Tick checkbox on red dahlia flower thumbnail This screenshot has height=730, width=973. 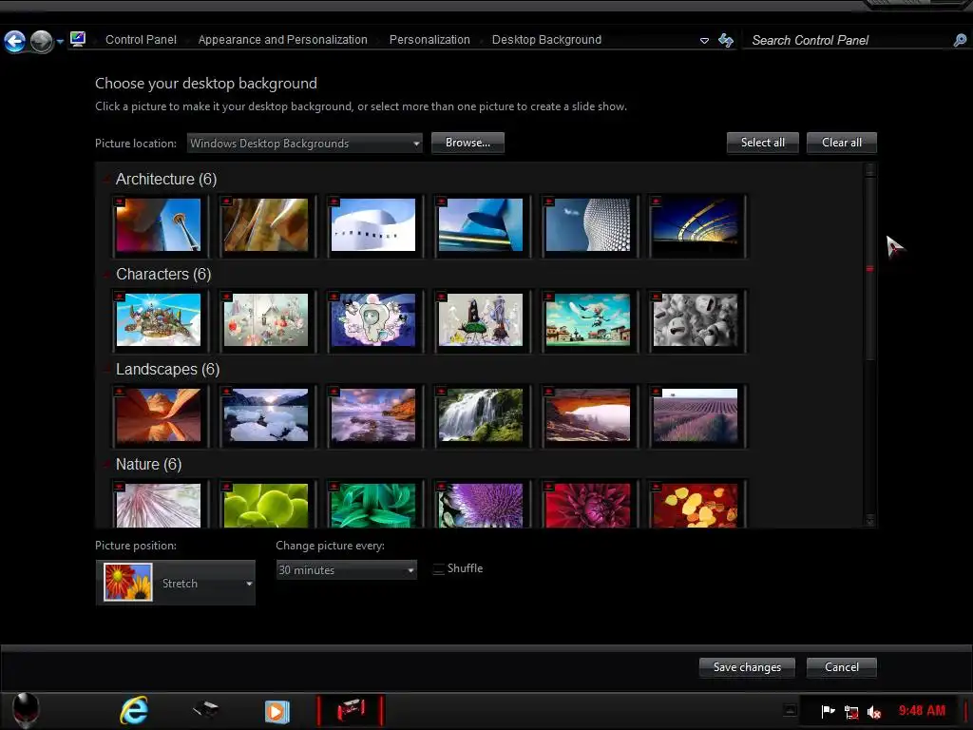coord(549,487)
